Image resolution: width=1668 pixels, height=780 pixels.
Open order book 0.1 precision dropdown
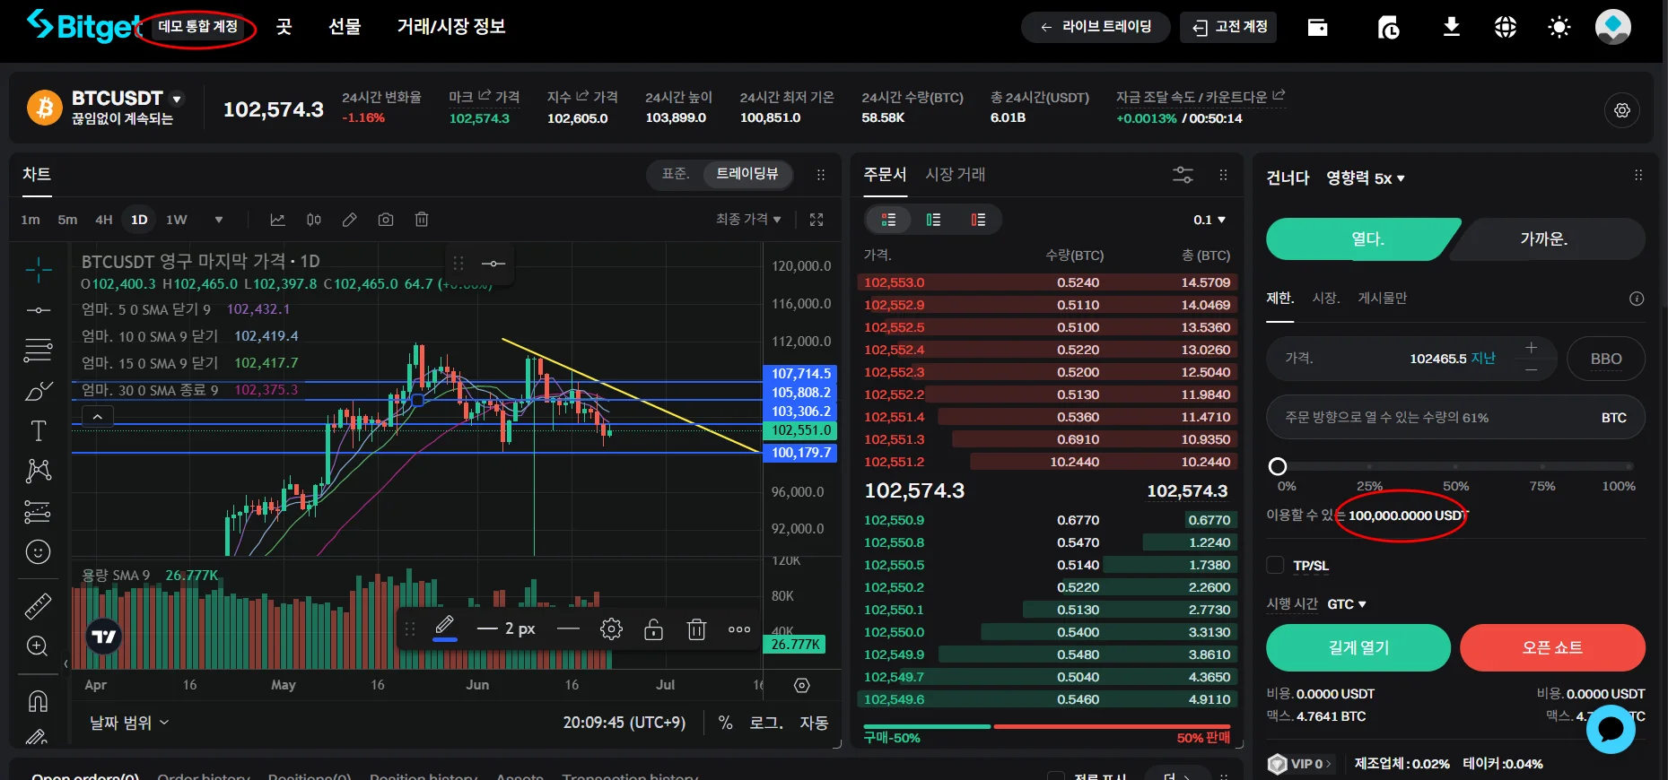click(1209, 220)
